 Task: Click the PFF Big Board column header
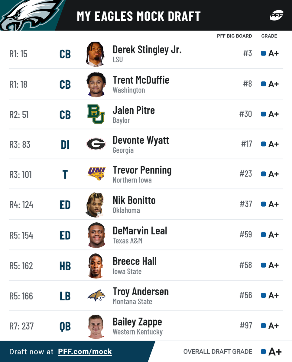(234, 36)
